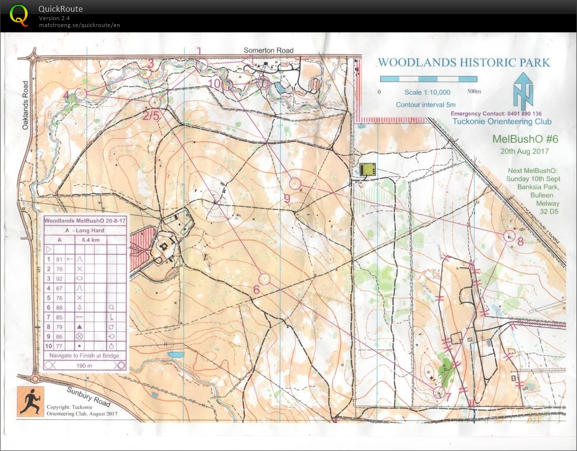Click the Oaklands Road label
Viewport: 577px width, 451px height.
pos(25,112)
